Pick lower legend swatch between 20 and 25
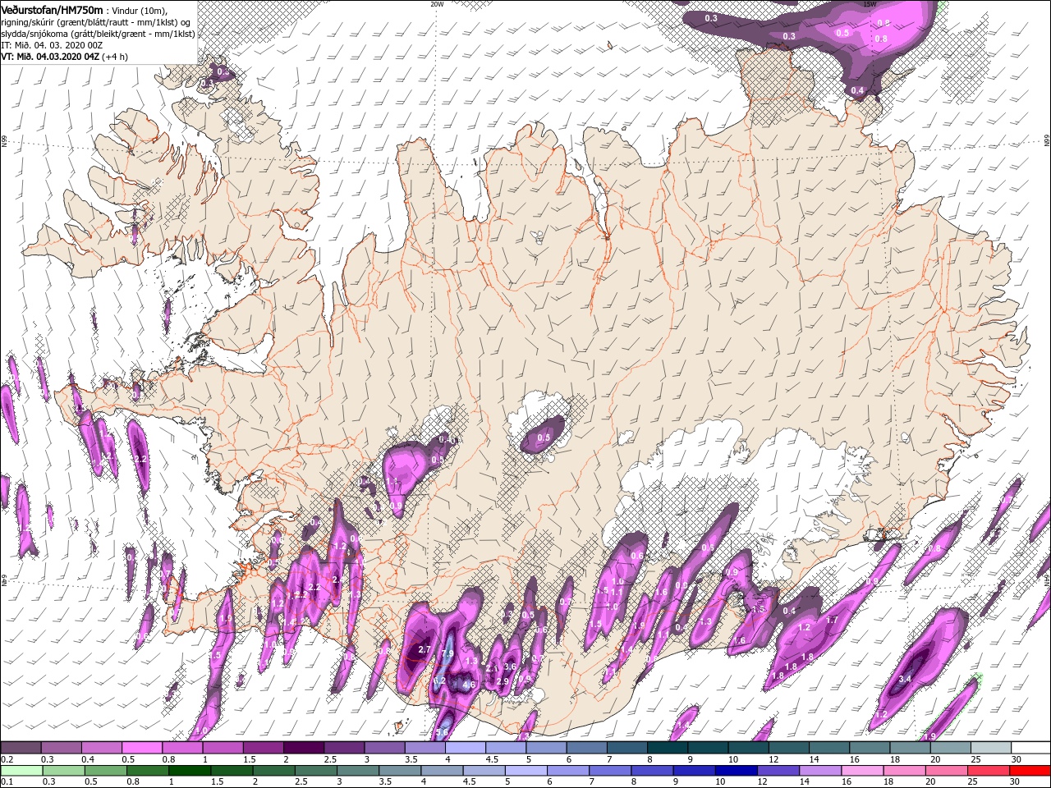The image size is (1051, 788). [x=946, y=771]
